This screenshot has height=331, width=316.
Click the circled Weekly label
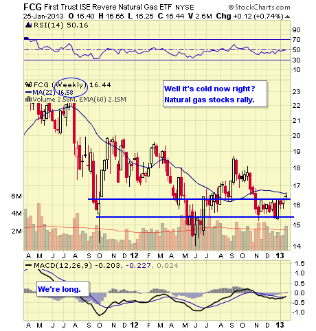tap(71, 85)
